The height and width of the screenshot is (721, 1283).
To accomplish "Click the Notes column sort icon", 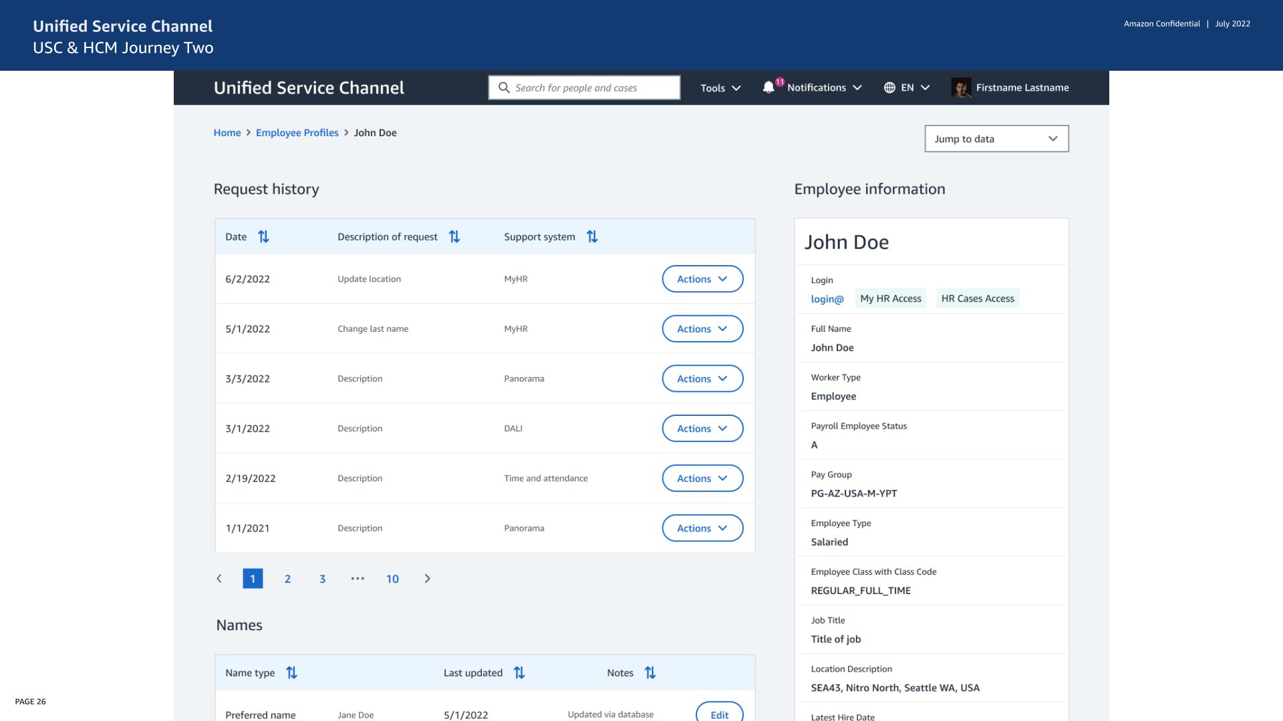I will click(650, 673).
